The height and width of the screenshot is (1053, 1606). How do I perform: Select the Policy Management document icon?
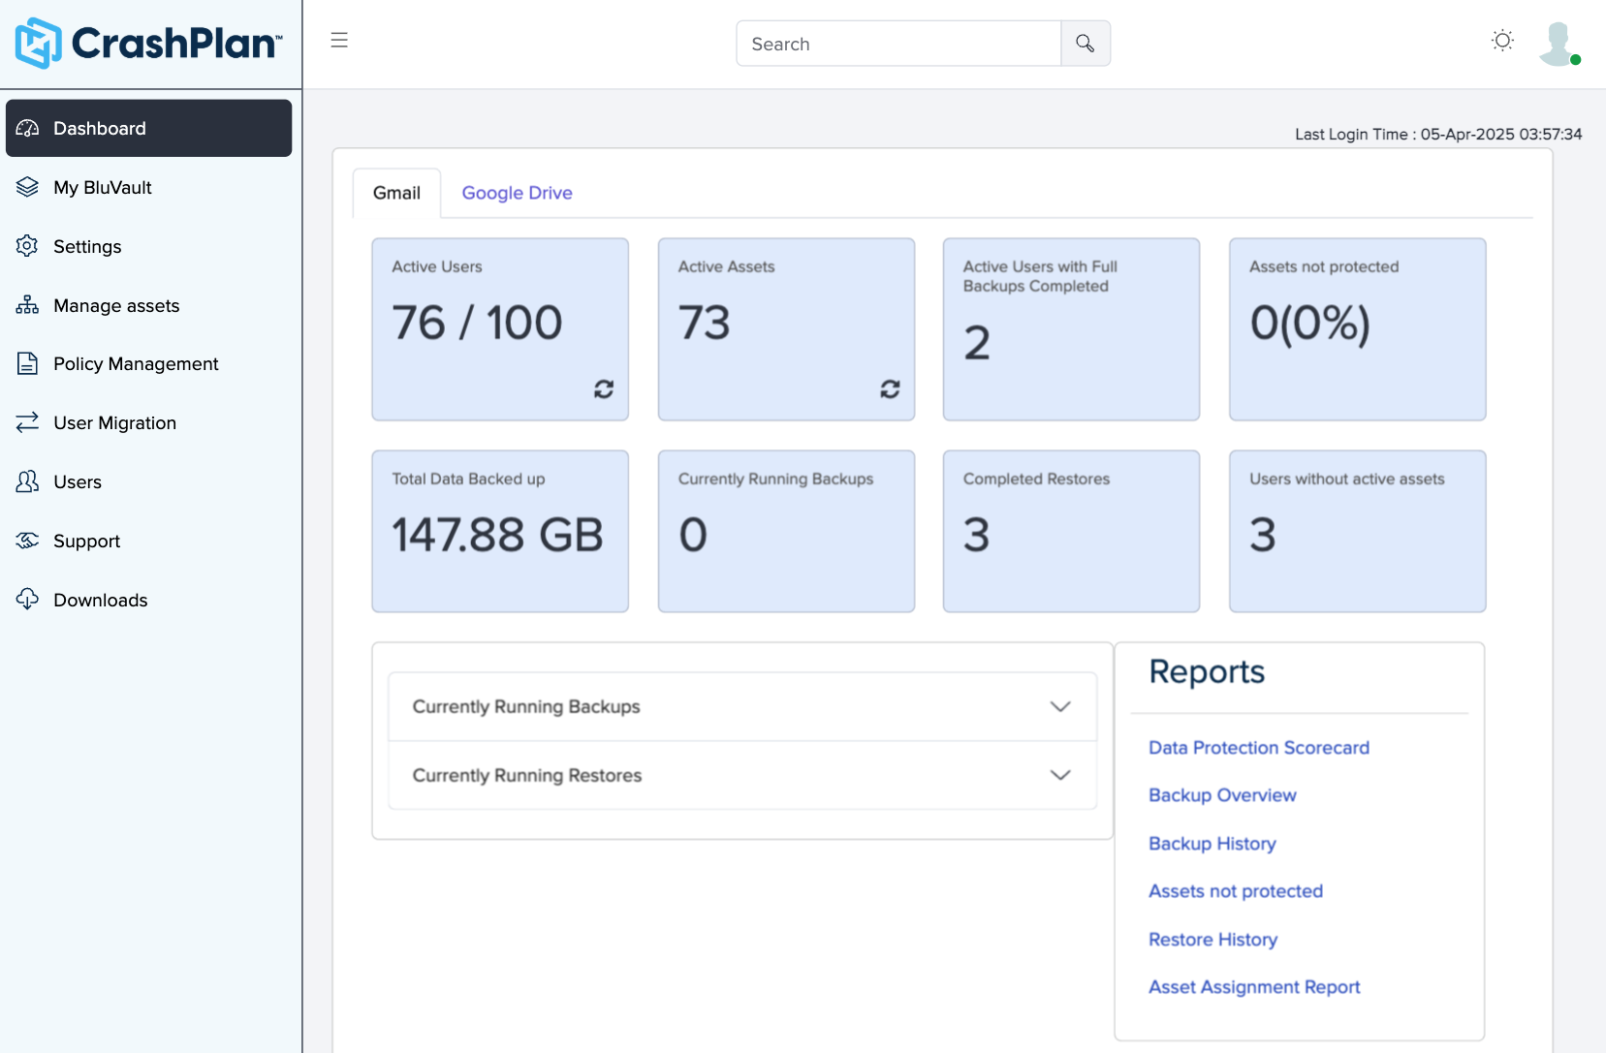coord(26,363)
